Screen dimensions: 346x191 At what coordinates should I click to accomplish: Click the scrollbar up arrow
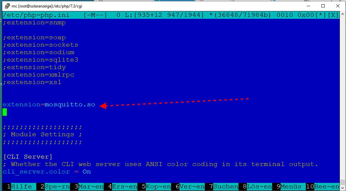click(x=343, y=14)
